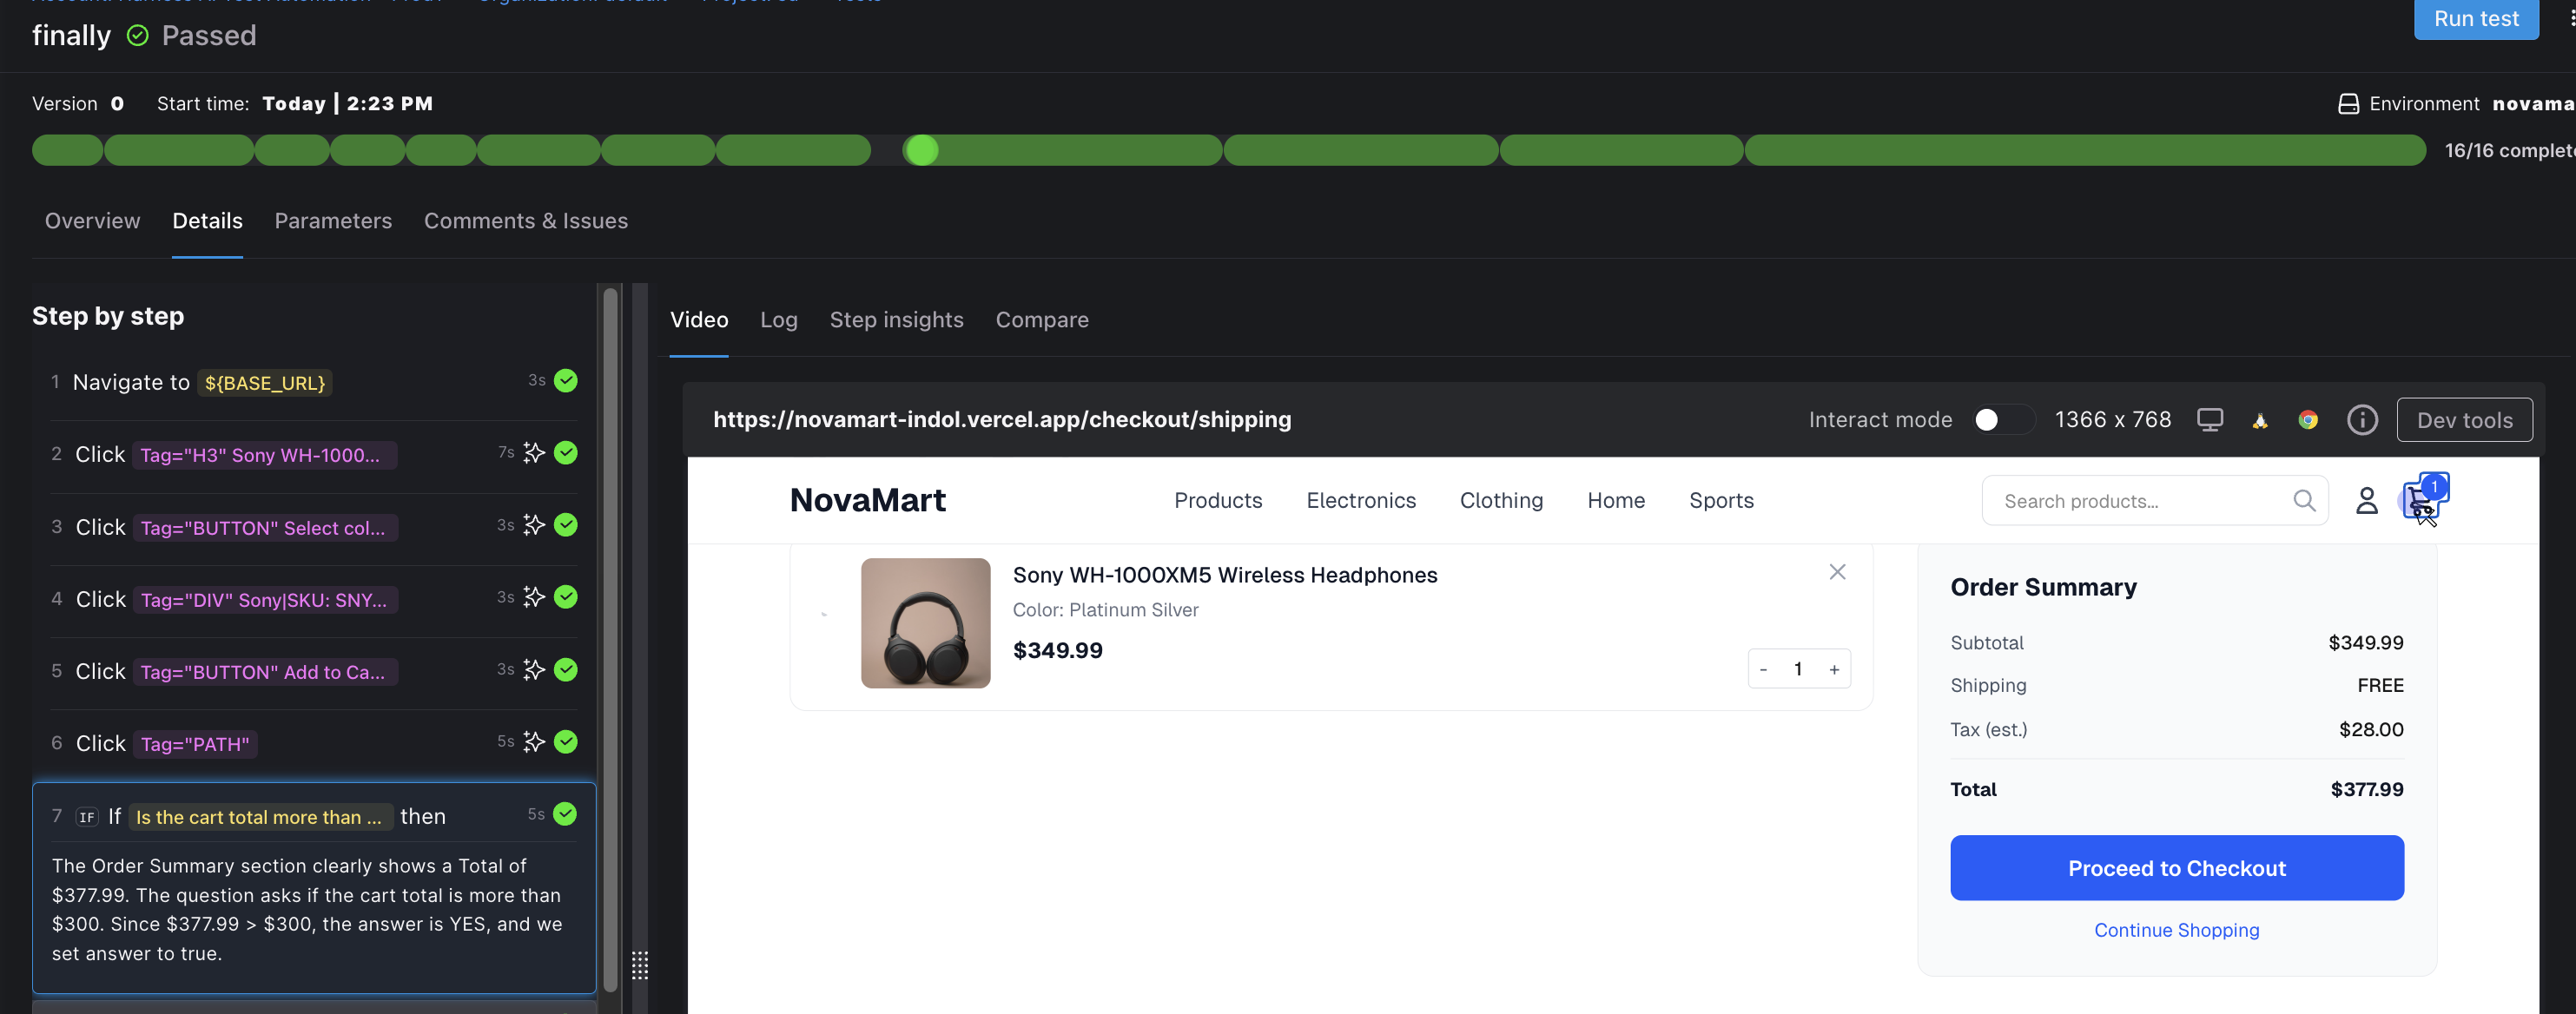
Task: Go to the Products nav link
Action: tap(1218, 500)
